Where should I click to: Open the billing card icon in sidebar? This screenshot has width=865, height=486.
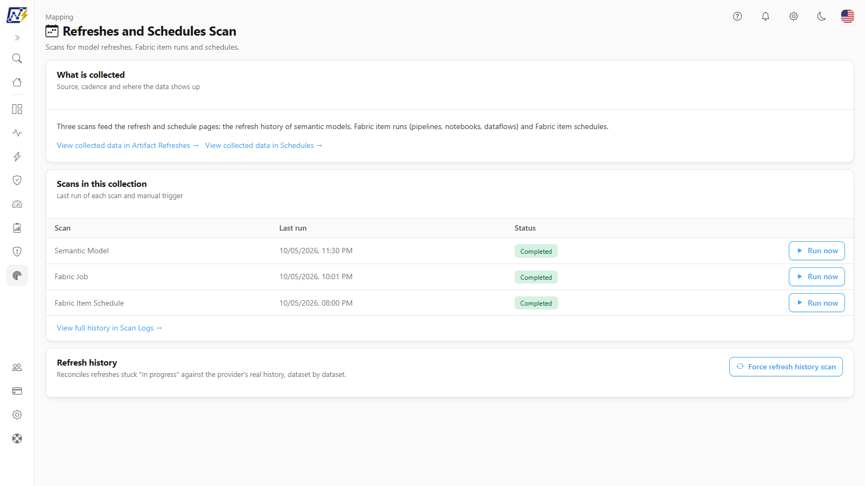(x=17, y=391)
